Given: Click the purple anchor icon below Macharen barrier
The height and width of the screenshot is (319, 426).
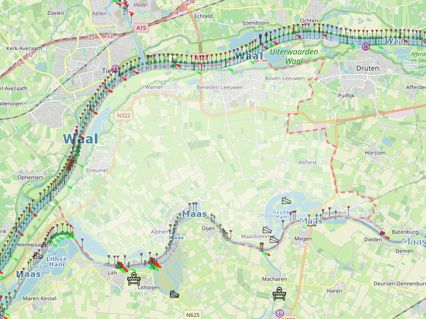Looking at the screenshot, I should click(x=280, y=314).
